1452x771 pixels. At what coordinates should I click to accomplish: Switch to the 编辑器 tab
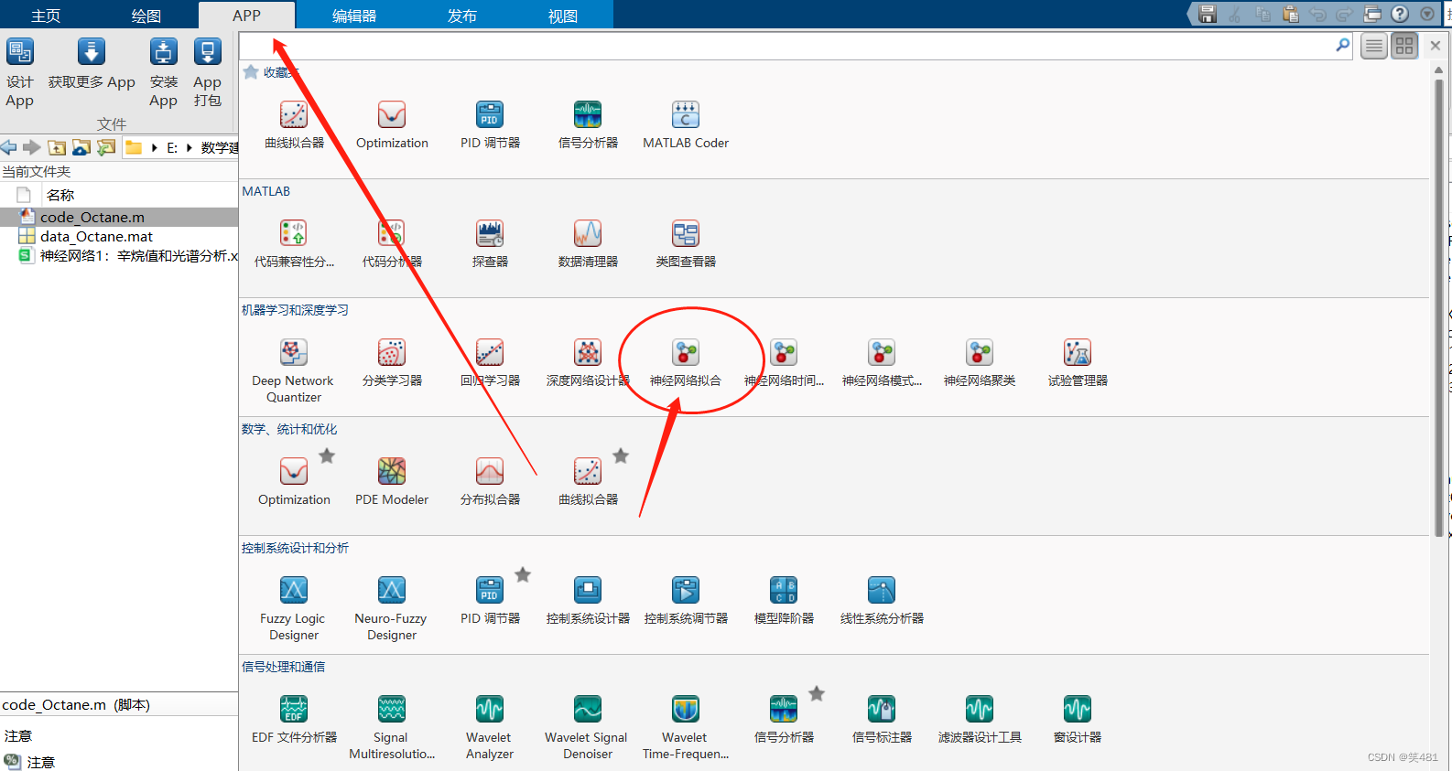tap(354, 16)
